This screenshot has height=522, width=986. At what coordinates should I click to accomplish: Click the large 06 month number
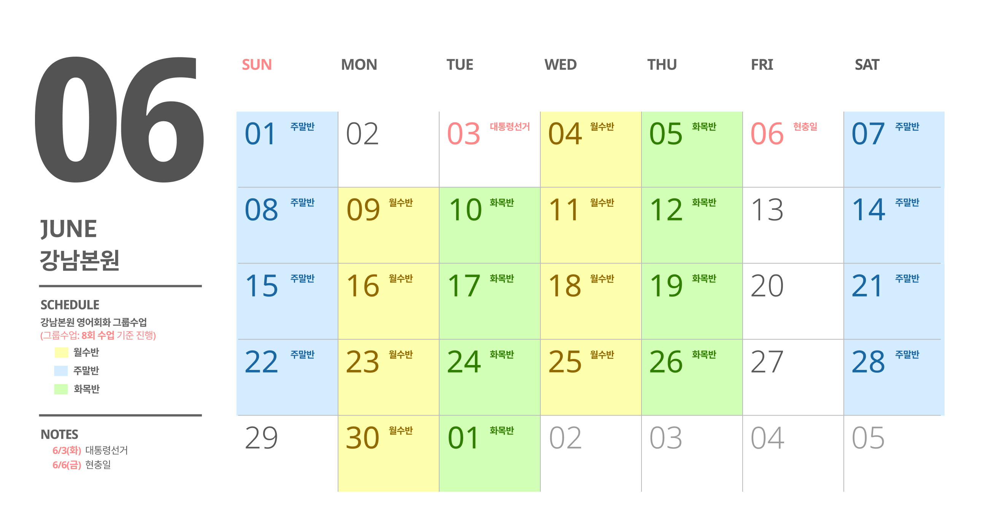coord(119,119)
